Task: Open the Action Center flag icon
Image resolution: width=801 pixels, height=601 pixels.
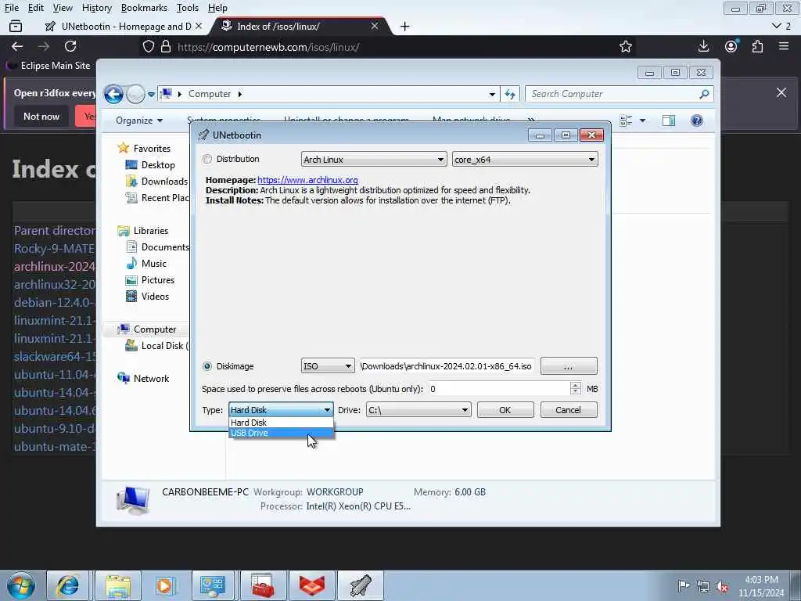Action: coord(683,585)
